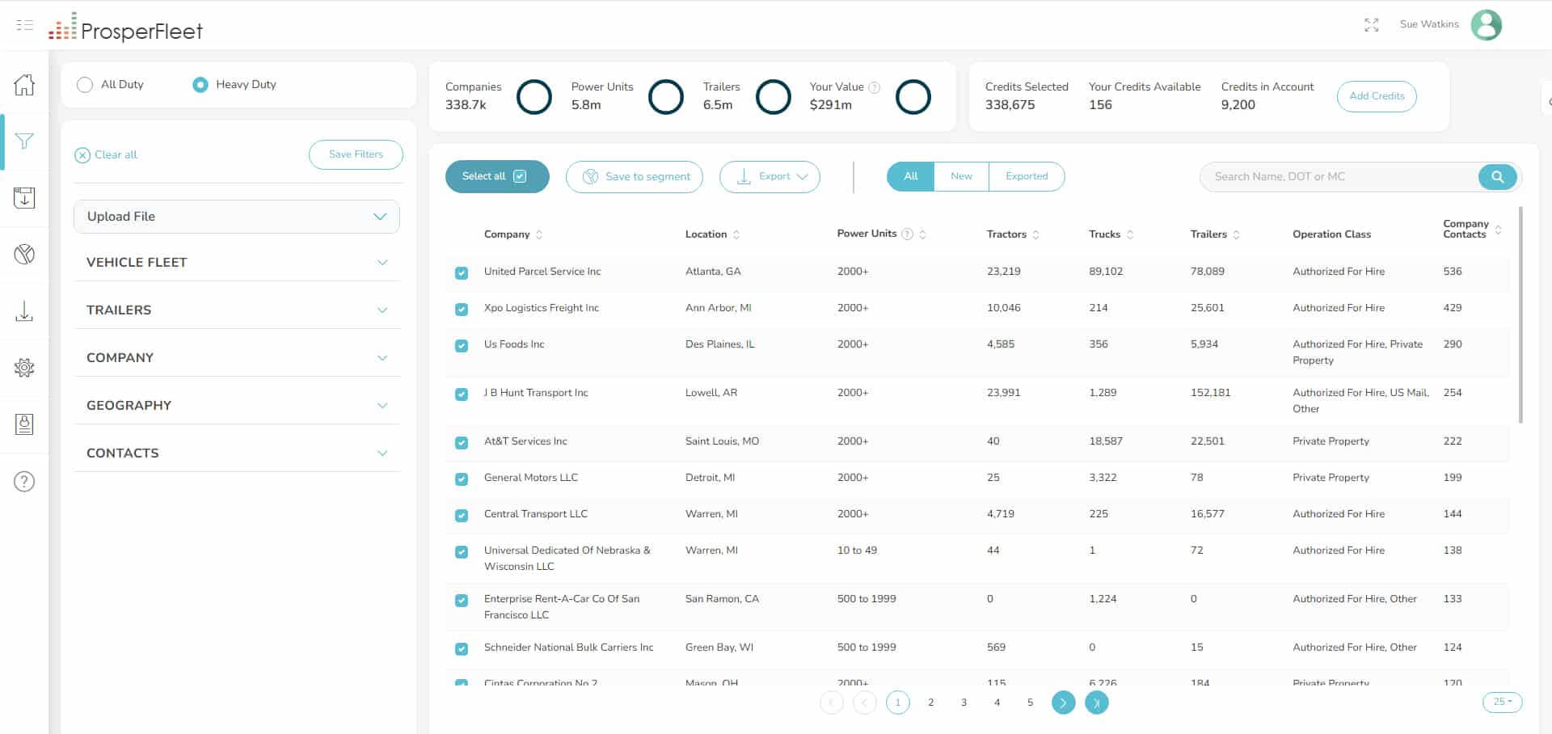Uncheck Schneider National Bulk Carriers Inc row
This screenshot has width=1552, height=734.
(x=462, y=649)
